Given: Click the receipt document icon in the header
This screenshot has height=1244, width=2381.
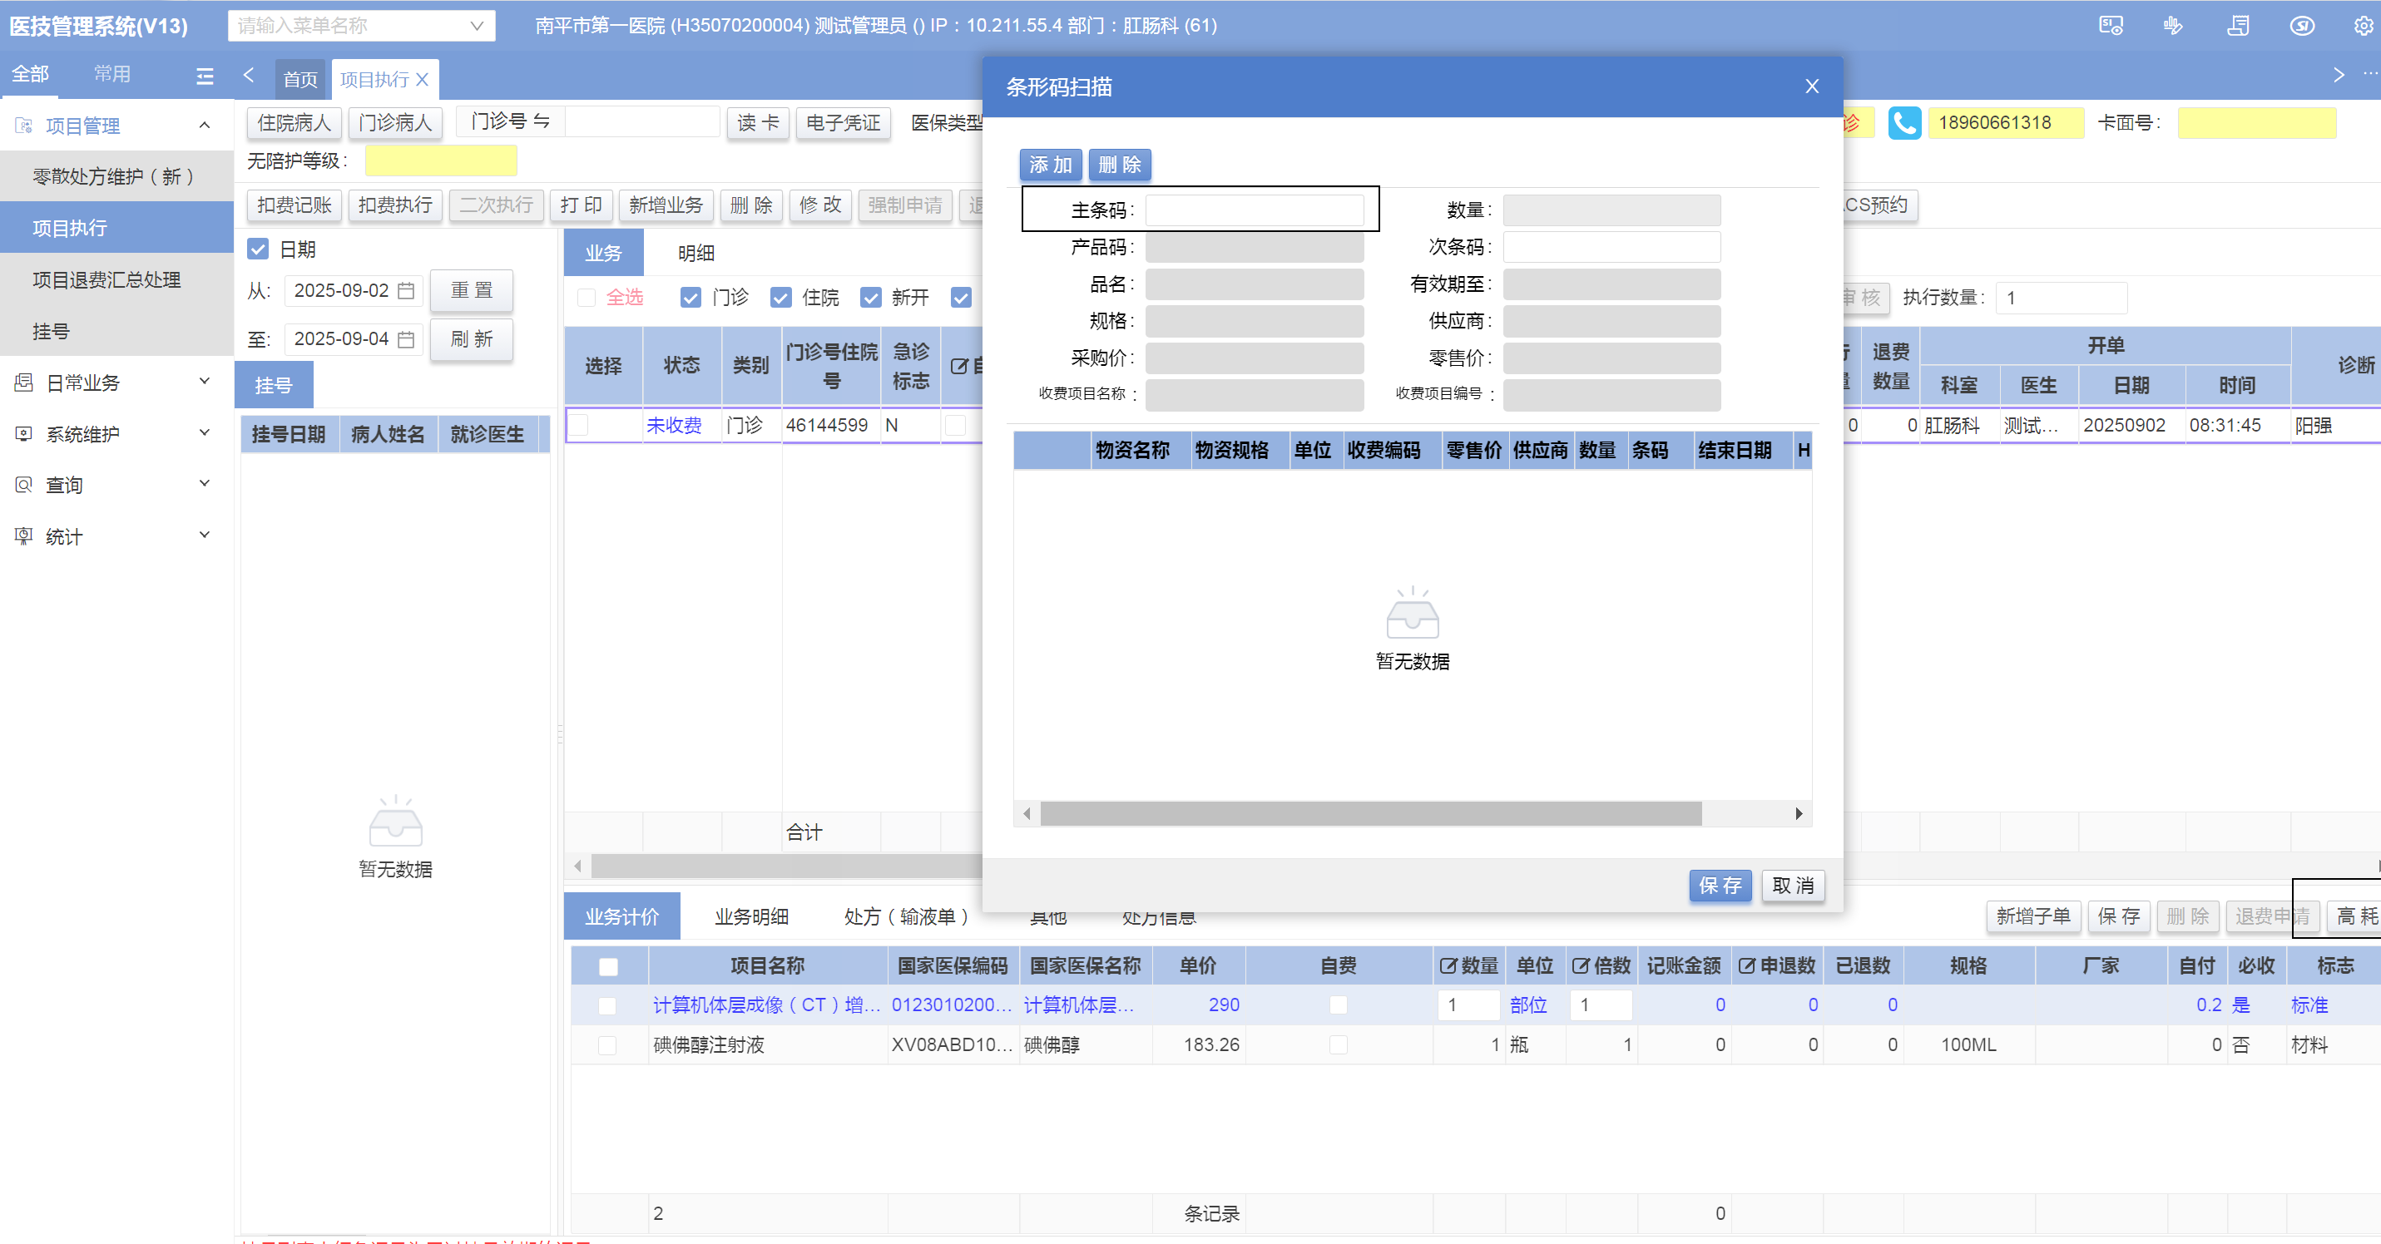Looking at the screenshot, I should pyautogui.click(x=2238, y=26).
